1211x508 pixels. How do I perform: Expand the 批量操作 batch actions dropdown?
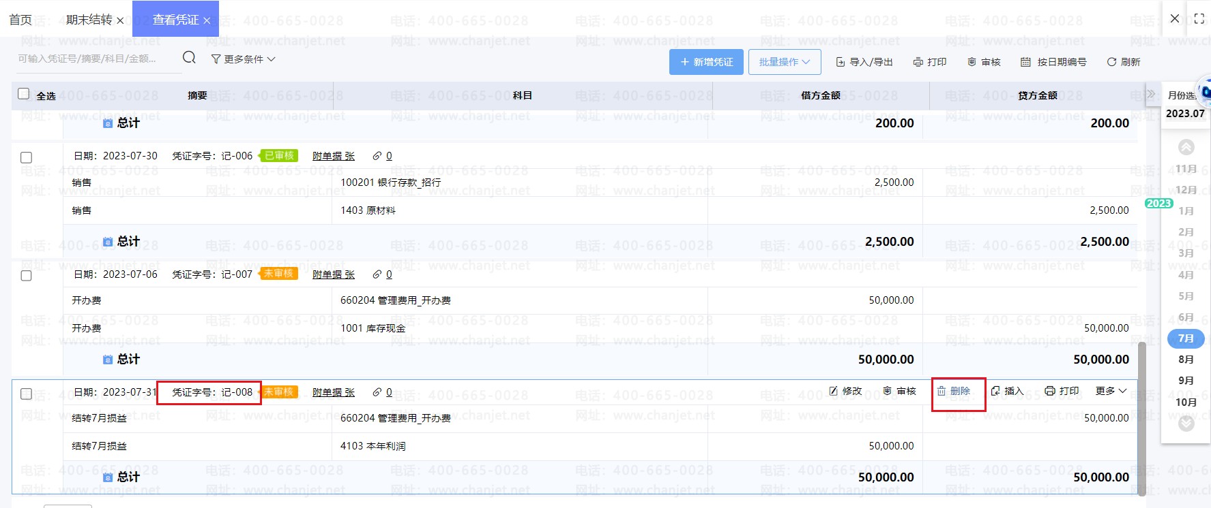[785, 62]
